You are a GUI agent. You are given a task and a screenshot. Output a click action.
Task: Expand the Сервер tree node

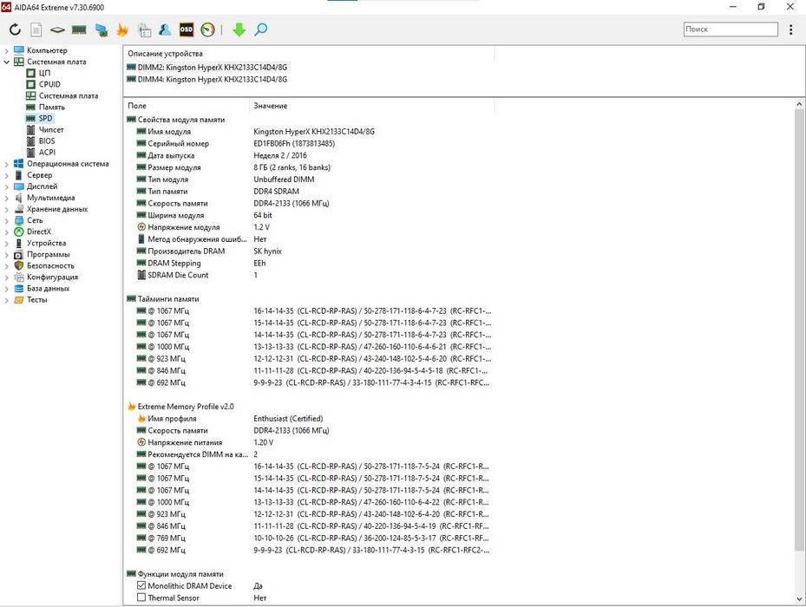6,175
